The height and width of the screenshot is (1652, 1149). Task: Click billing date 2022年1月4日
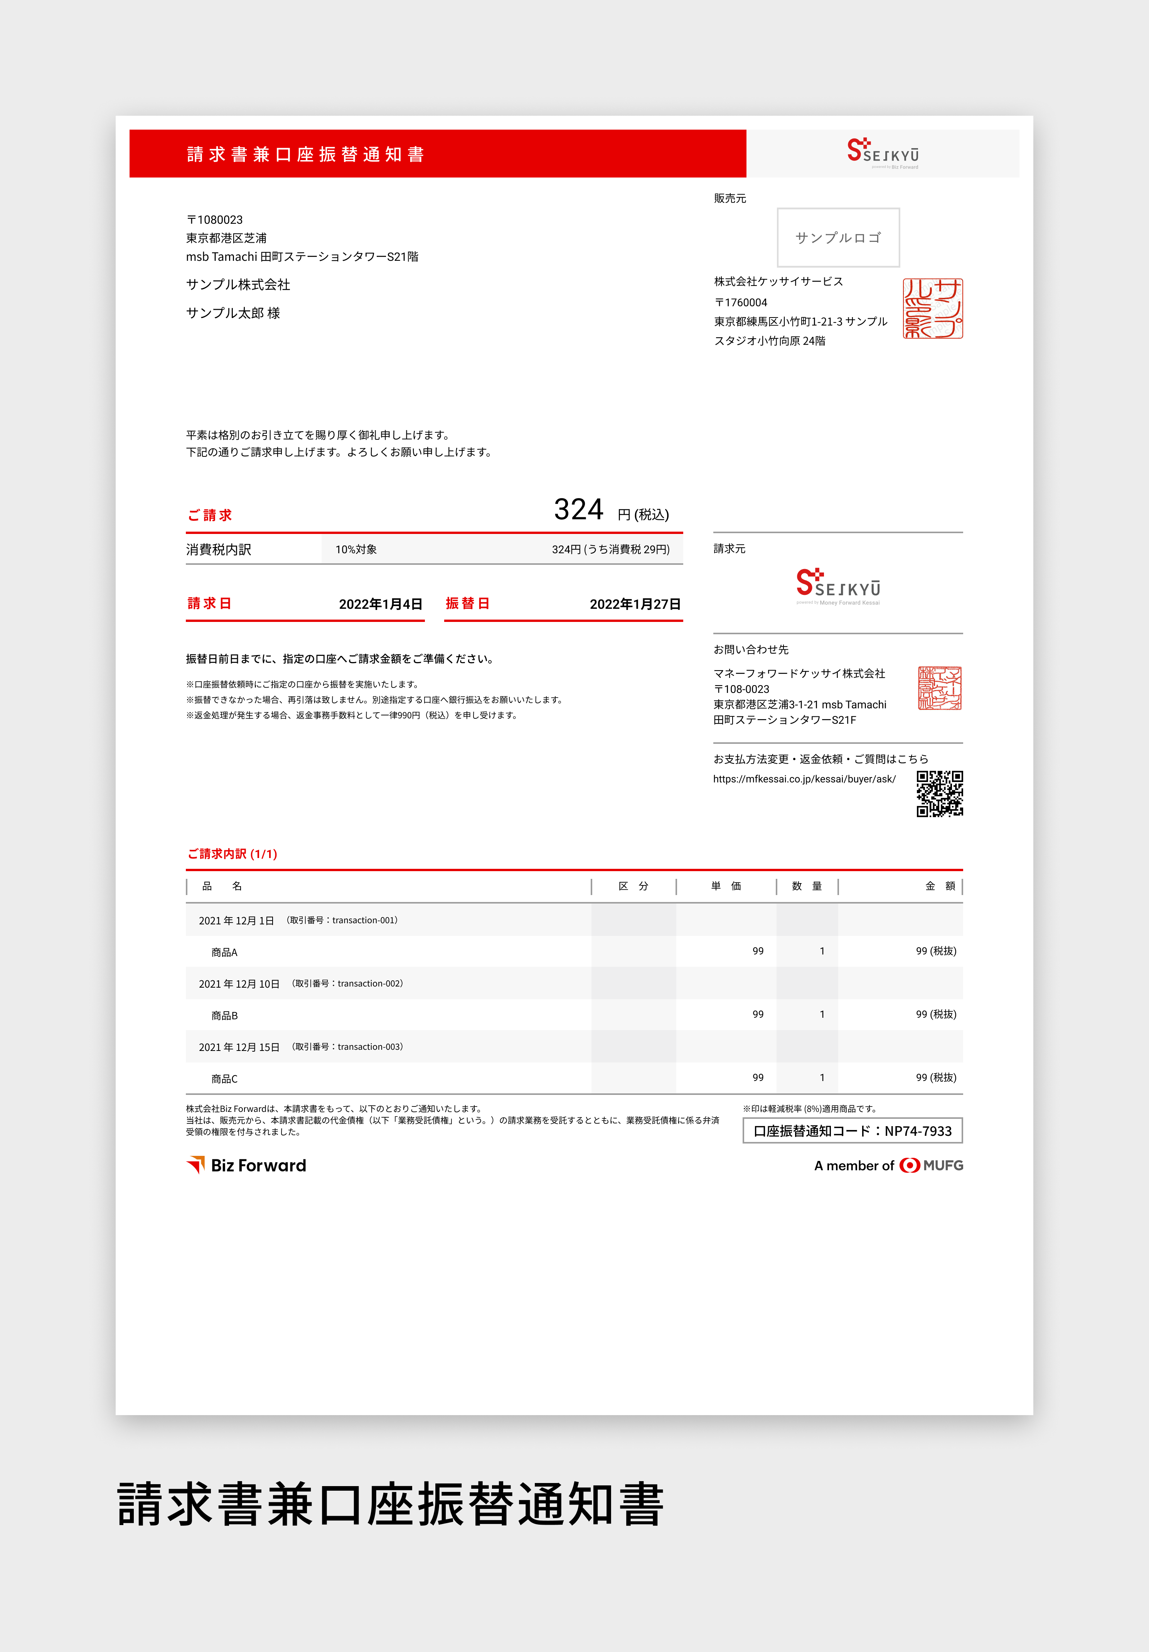[x=380, y=605]
